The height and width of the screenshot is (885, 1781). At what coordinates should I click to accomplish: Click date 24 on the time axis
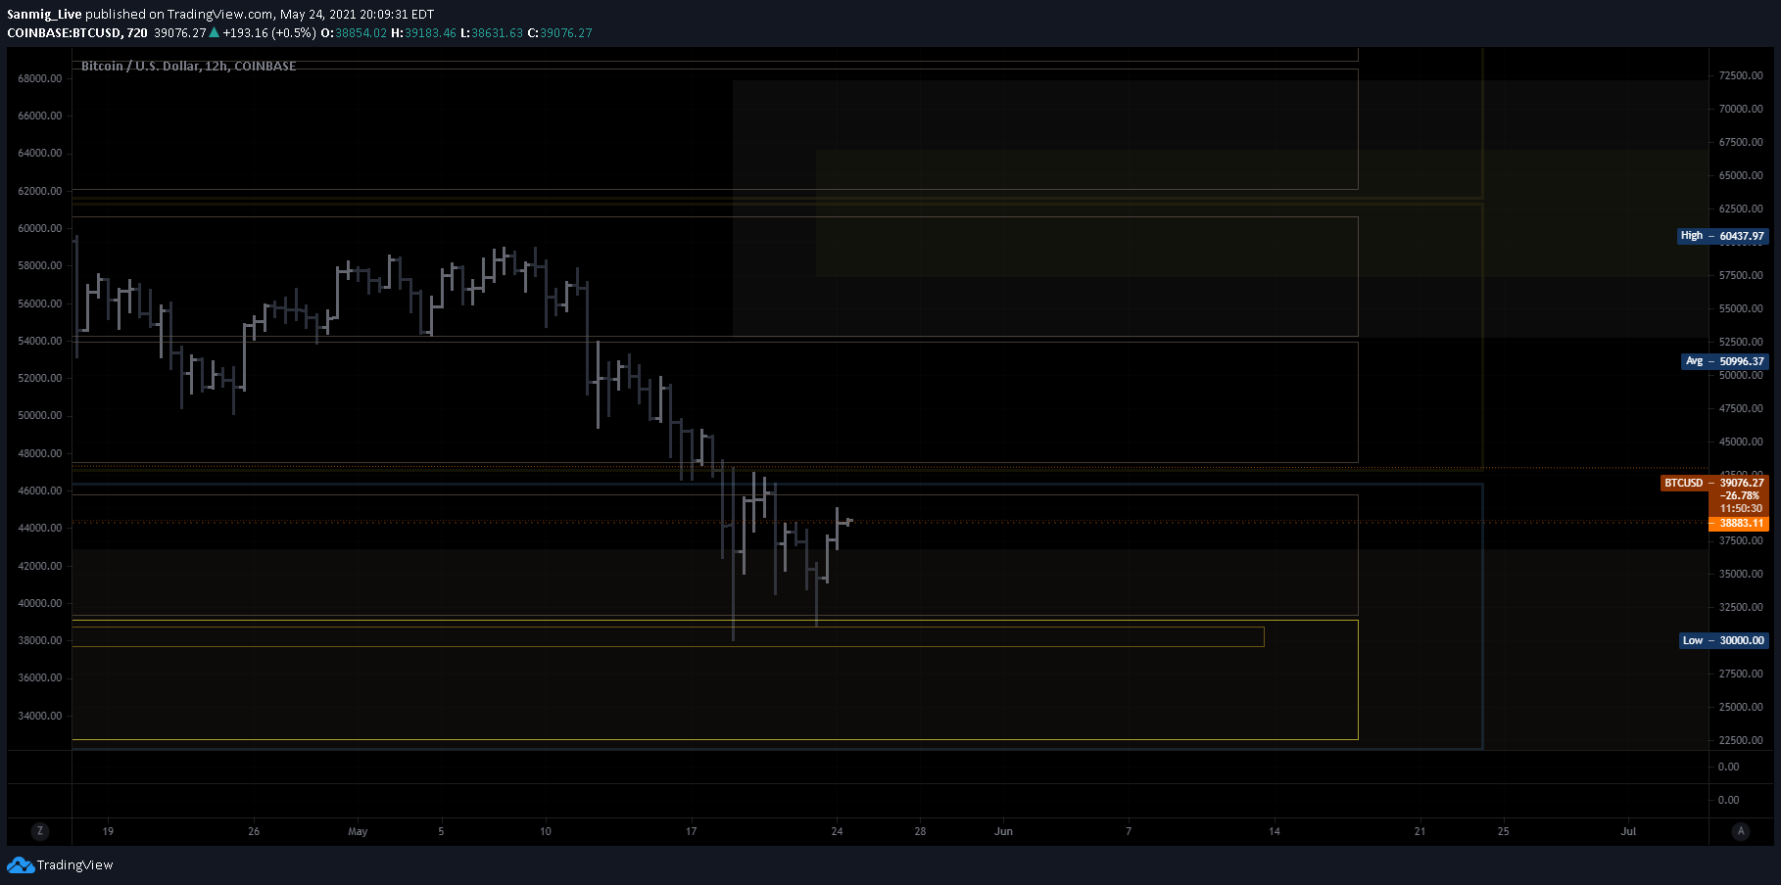(x=837, y=831)
